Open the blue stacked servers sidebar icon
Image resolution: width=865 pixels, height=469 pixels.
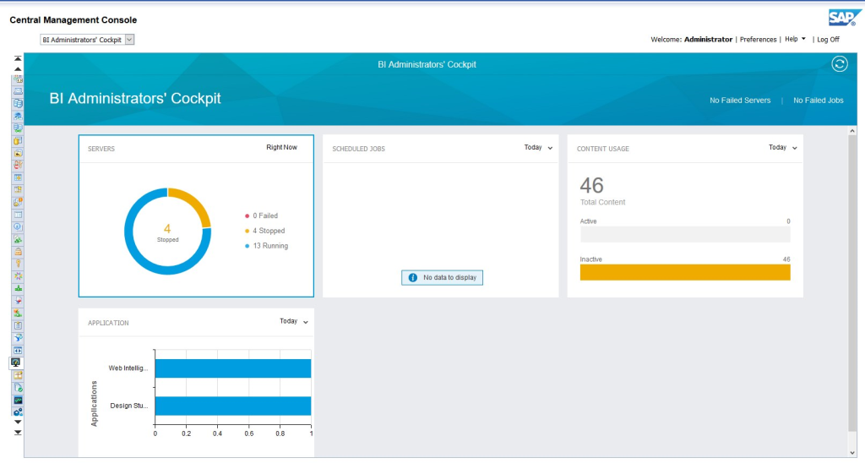coord(19,104)
